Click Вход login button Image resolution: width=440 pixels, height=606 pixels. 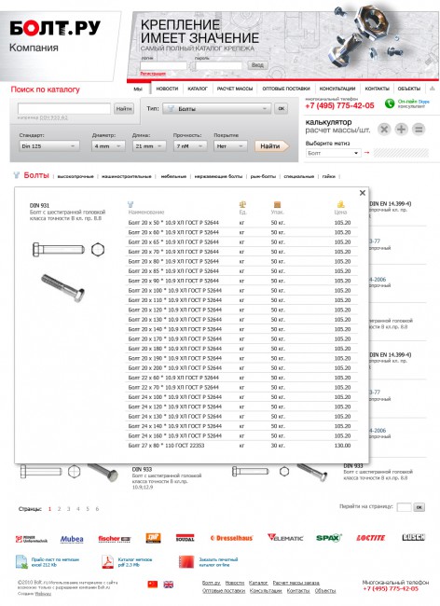[x=257, y=65]
